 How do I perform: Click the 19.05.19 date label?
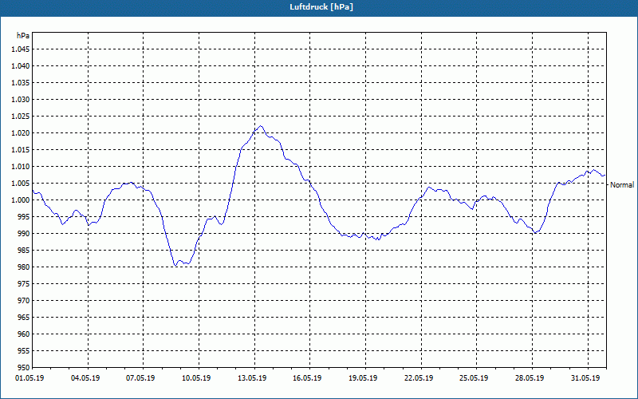[363, 378]
